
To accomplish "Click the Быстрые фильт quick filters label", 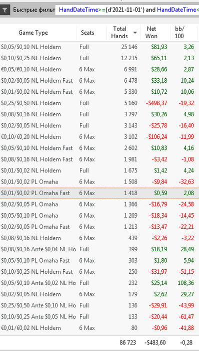I will click(x=34, y=10).
